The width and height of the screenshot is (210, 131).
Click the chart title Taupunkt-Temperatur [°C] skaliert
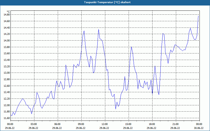pos(107,2)
